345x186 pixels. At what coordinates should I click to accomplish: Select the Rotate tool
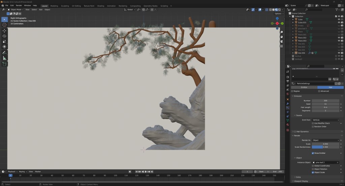[4, 36]
